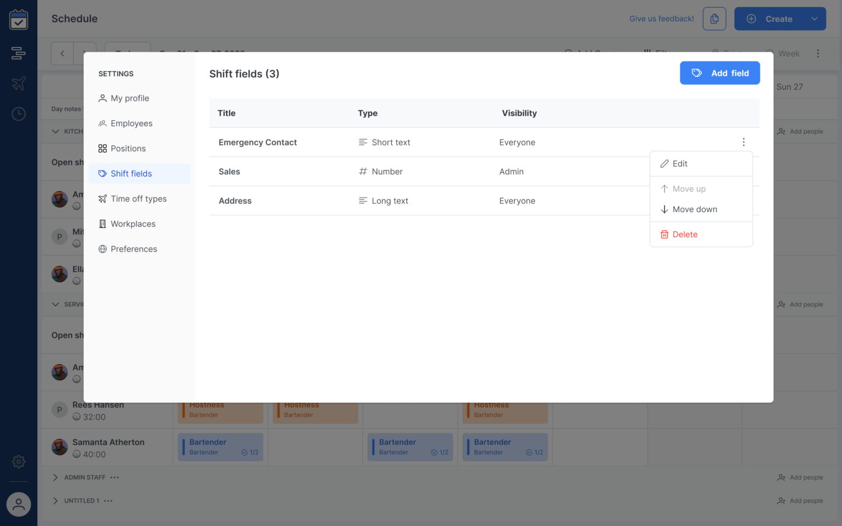Click your profile avatar at bottom left

19,504
